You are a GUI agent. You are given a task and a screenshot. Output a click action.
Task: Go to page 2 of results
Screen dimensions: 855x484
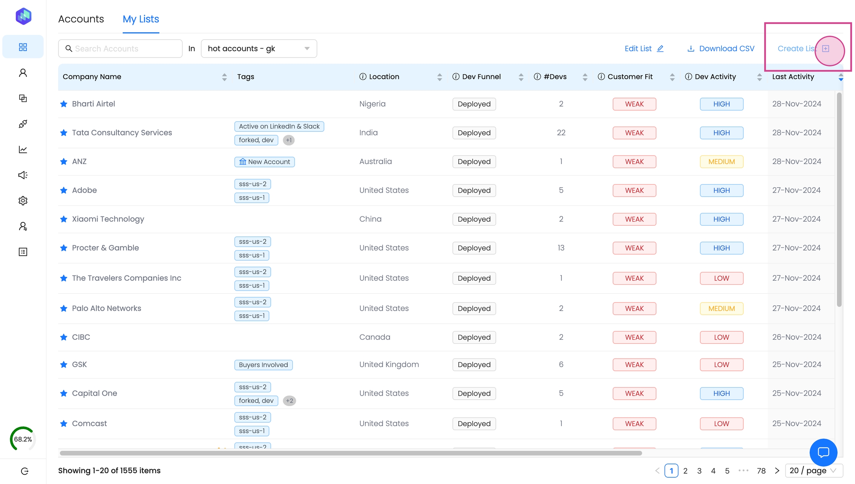685,471
